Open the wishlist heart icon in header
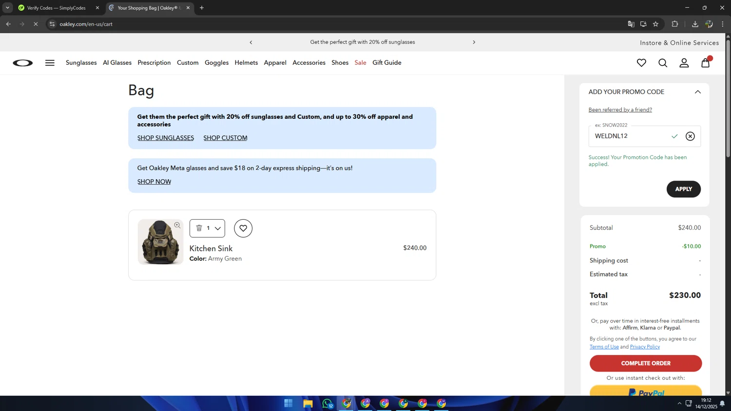This screenshot has width=731, height=411. click(x=641, y=63)
